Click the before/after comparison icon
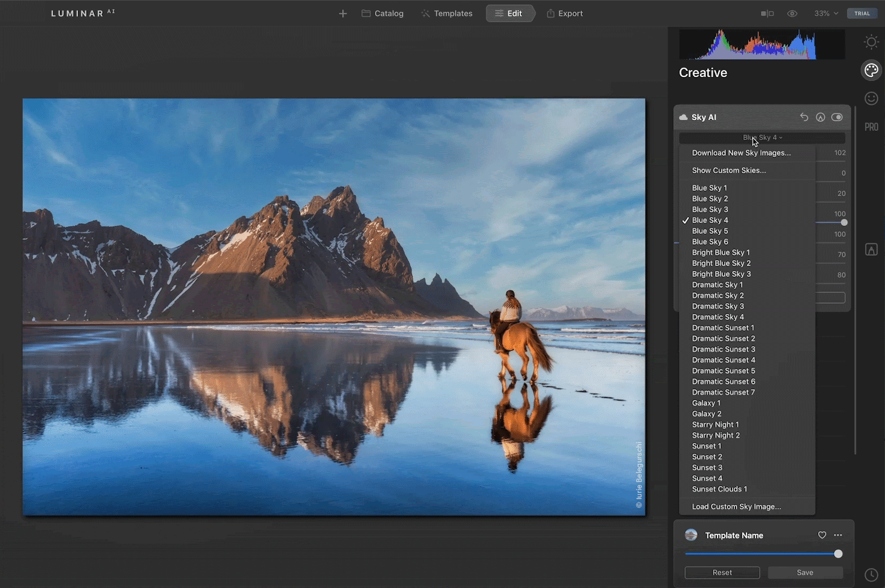 coord(767,13)
